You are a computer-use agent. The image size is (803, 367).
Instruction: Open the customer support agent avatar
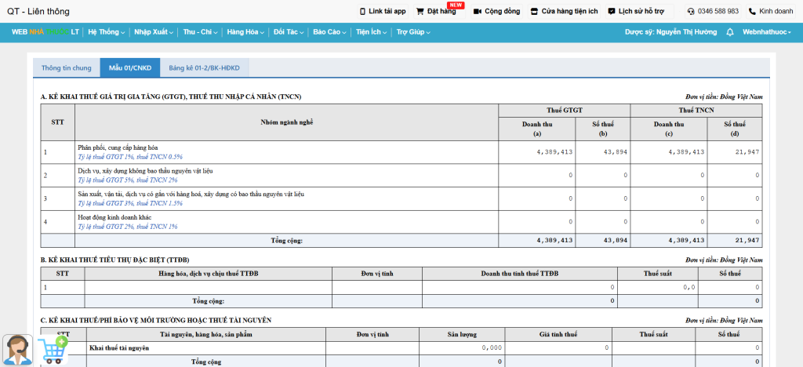tap(17, 349)
